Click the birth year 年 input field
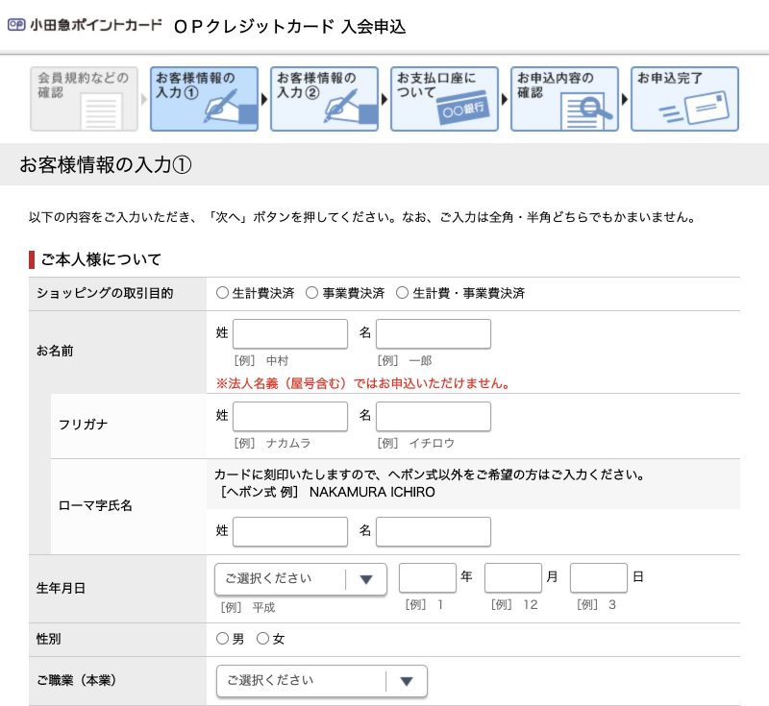Screen dimensions: 769x706 coord(427,578)
